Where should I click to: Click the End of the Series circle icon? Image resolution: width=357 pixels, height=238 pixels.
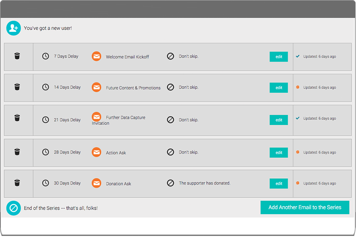coord(13,208)
